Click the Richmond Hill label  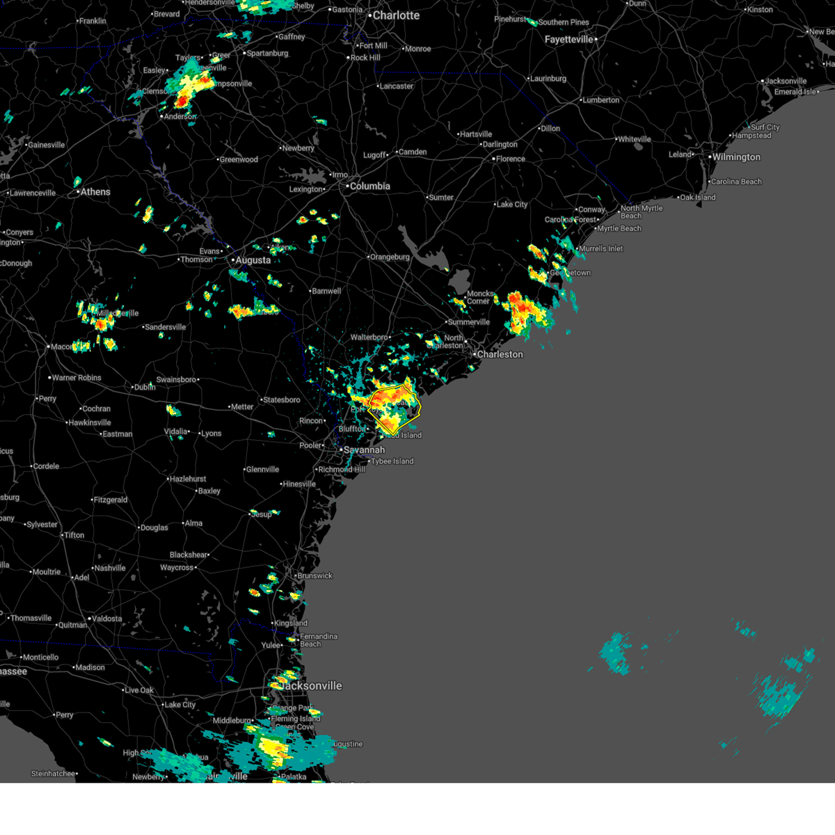tap(342, 470)
